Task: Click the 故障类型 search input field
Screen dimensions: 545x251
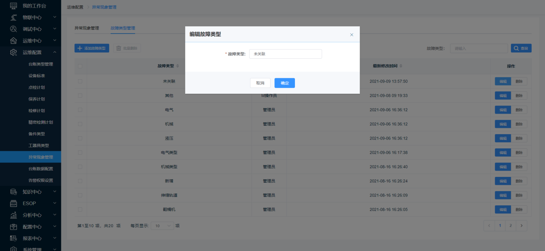Action: (x=479, y=48)
